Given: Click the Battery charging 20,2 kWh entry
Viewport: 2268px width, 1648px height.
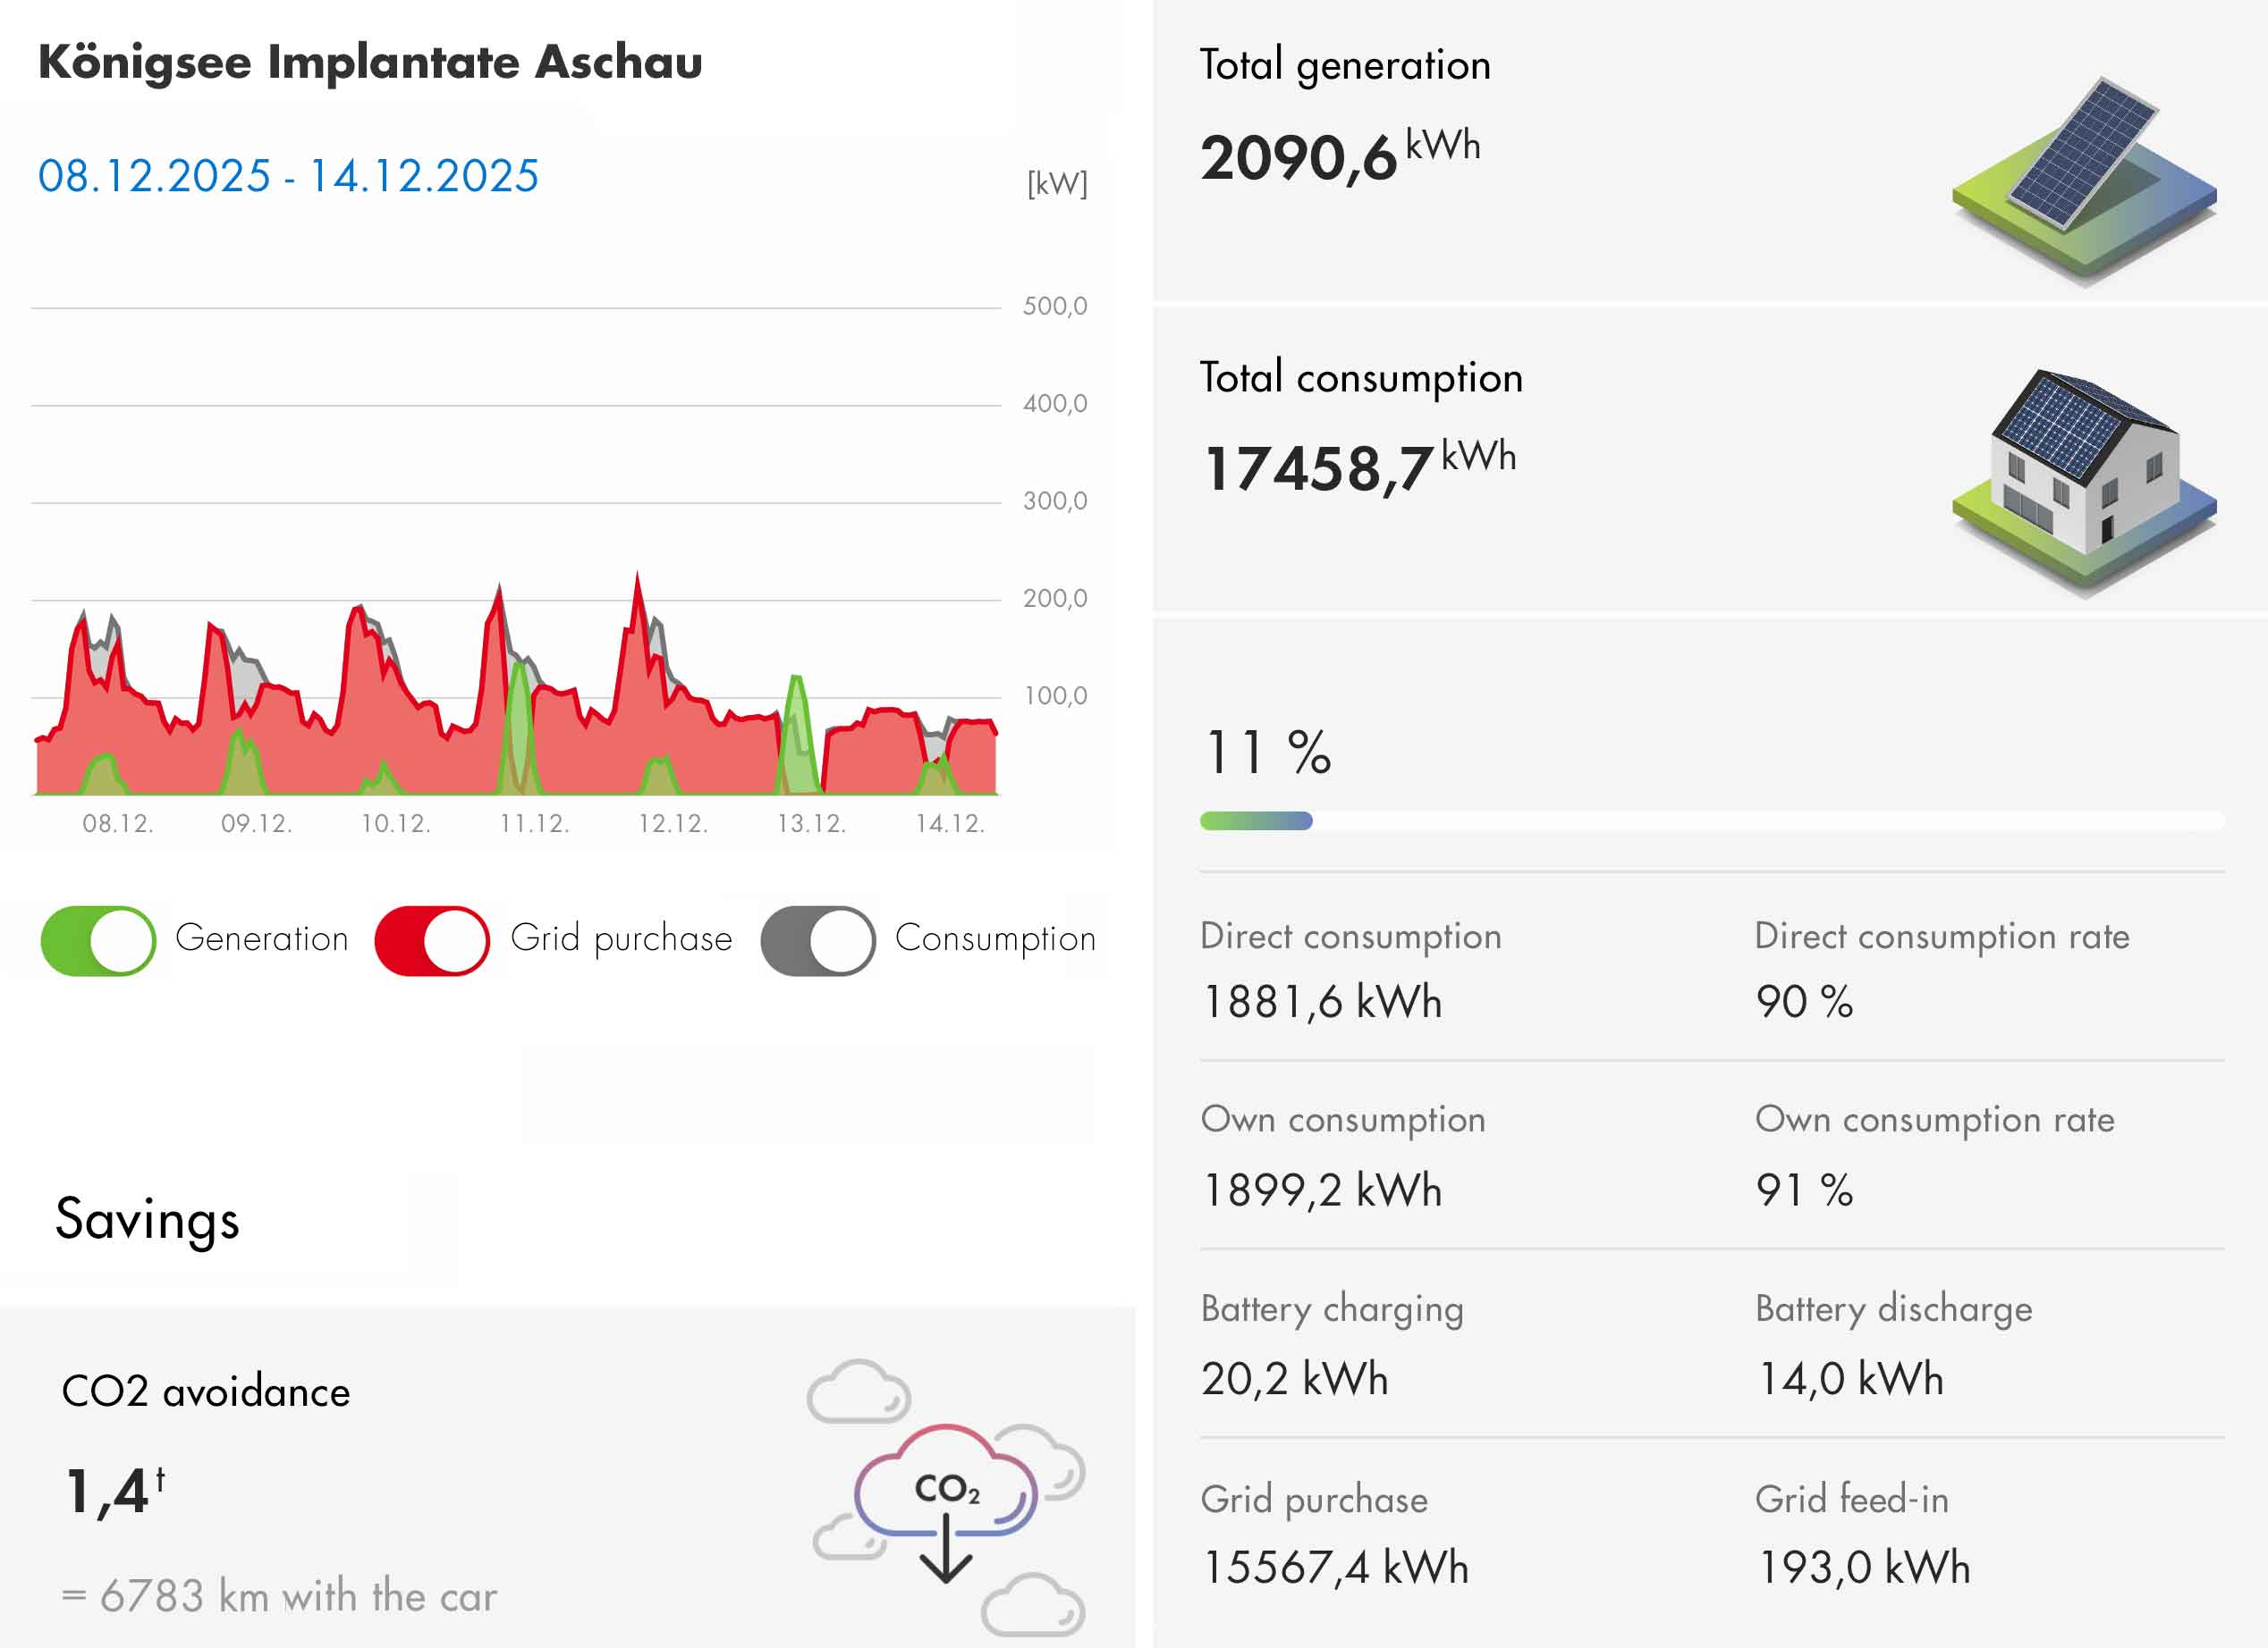Looking at the screenshot, I should point(1295,1378).
